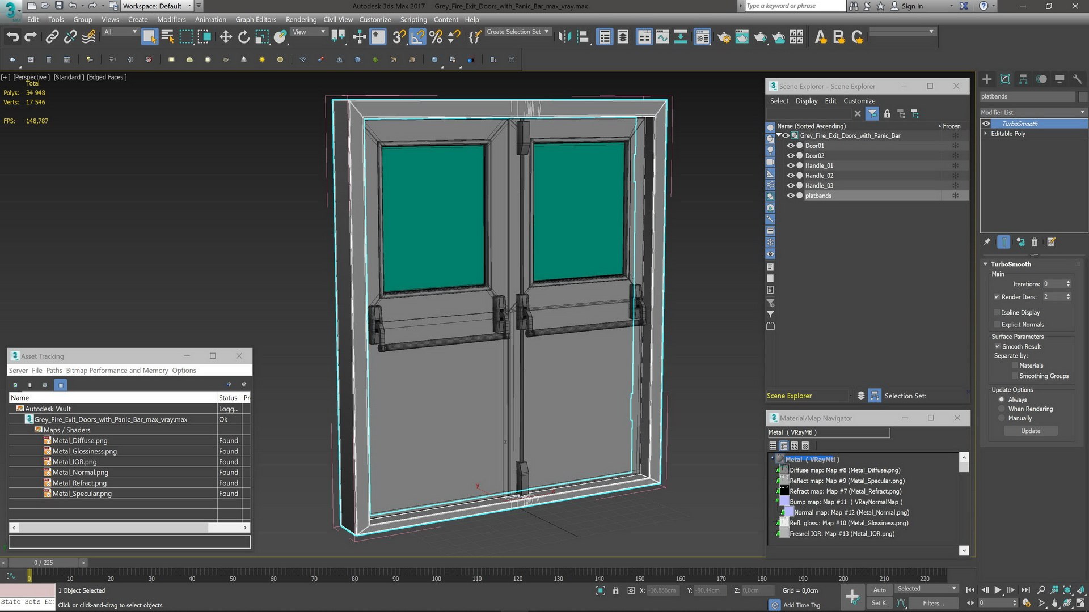The image size is (1089, 612).
Task: Choose the Select and Rotate tool
Action: coord(244,37)
